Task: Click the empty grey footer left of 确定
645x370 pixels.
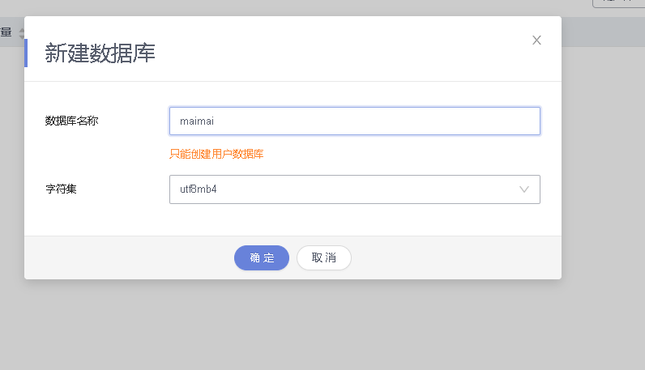Action: tap(122, 257)
